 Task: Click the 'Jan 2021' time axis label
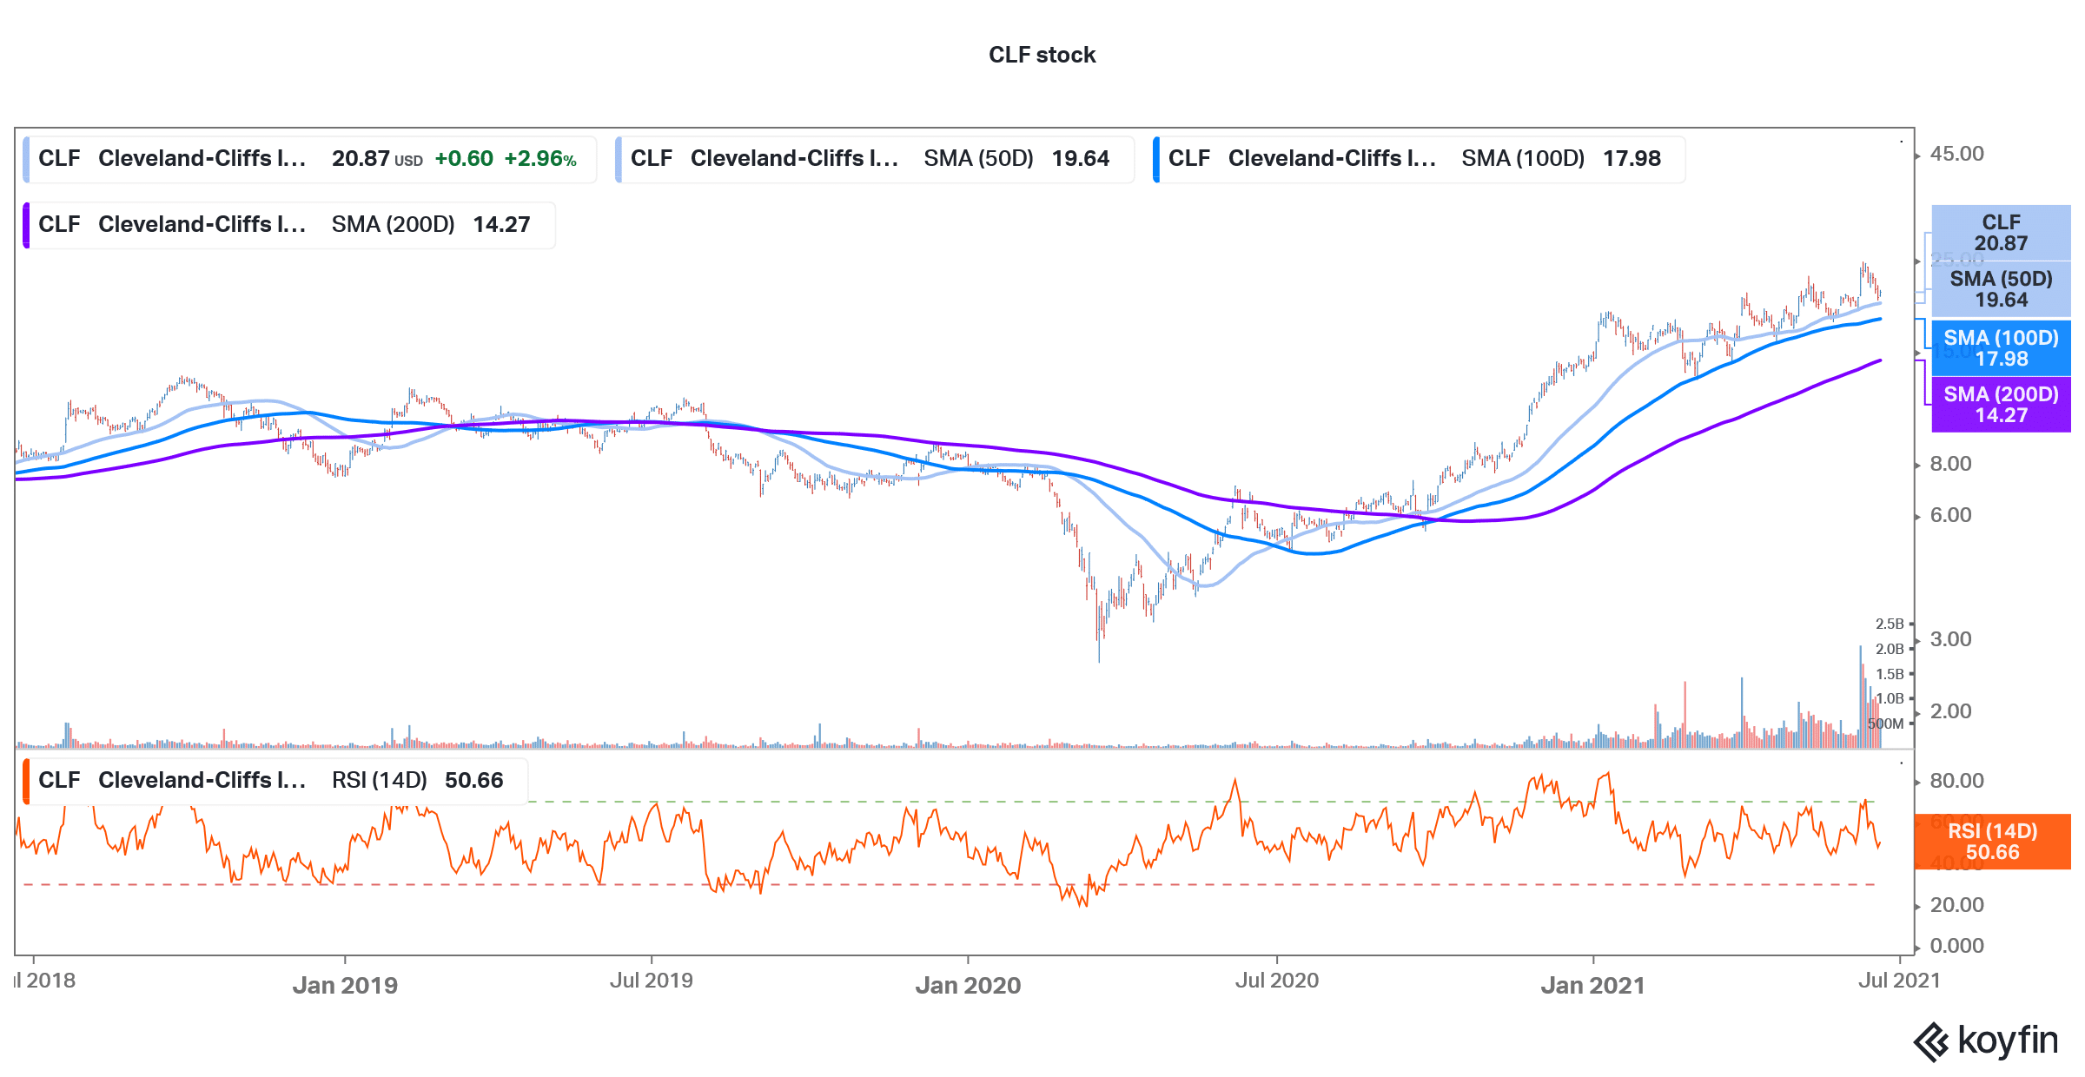point(1592,985)
